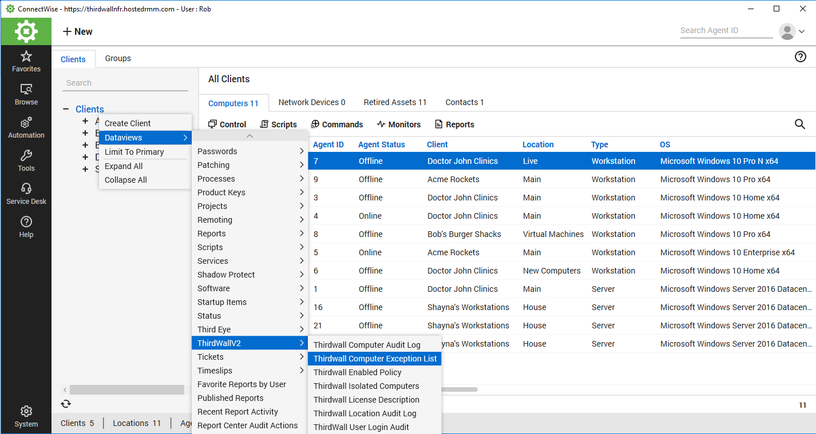Open the Remoting submenu

(x=250, y=220)
